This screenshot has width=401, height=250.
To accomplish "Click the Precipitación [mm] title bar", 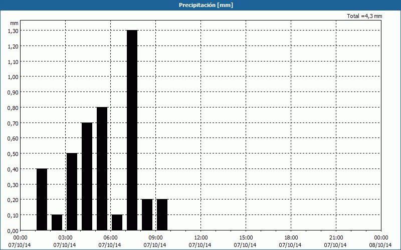I will pyautogui.click(x=200, y=5).
